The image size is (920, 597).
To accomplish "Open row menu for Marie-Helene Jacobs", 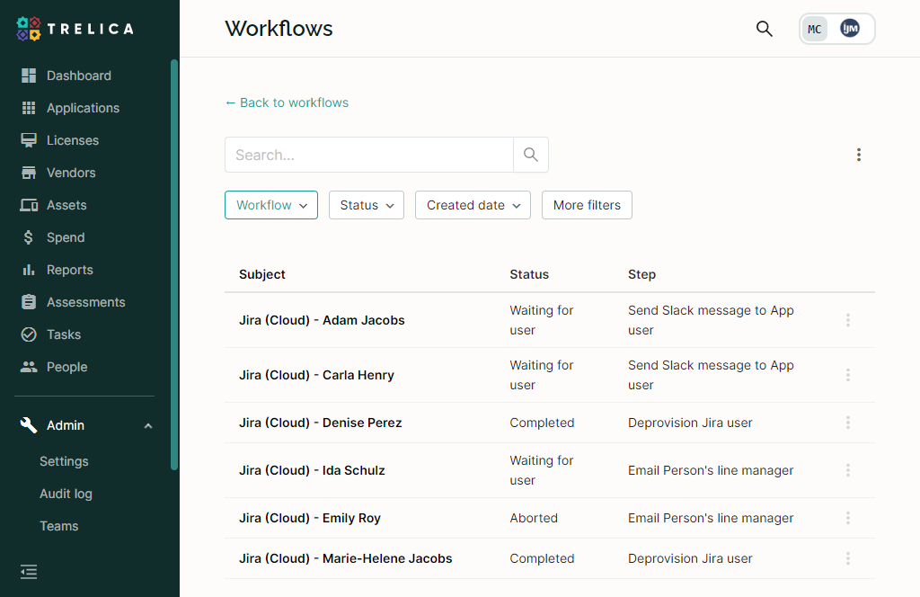I will pos(848,558).
